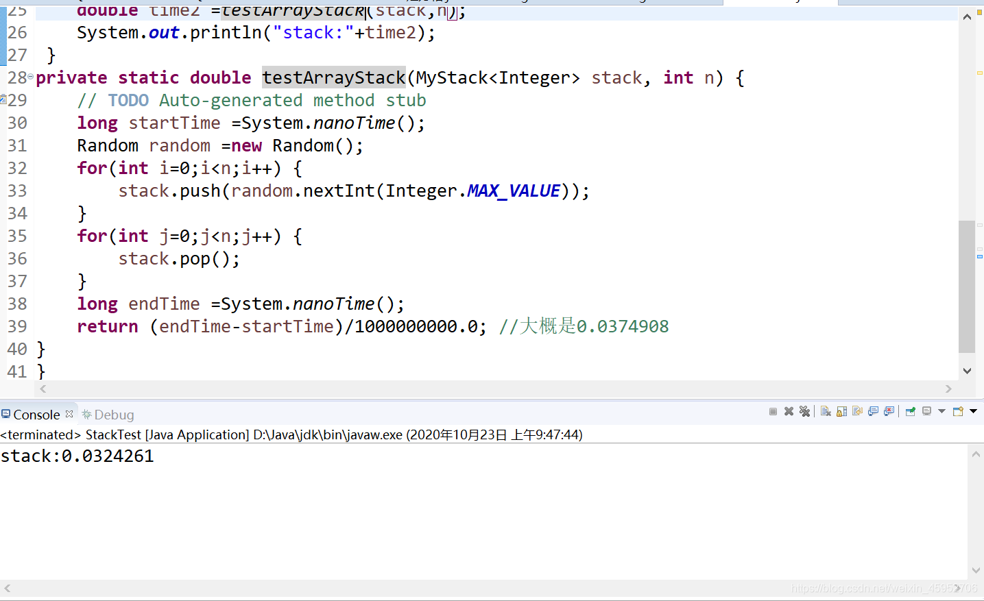Click Display Selected Console icon
Image resolution: width=984 pixels, height=601 pixels.
[x=926, y=411]
